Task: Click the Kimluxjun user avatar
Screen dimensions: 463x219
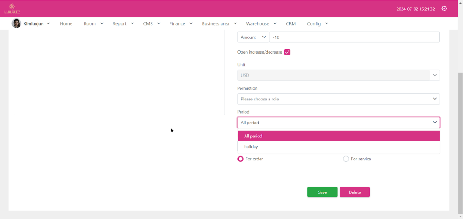Action: 16,23
